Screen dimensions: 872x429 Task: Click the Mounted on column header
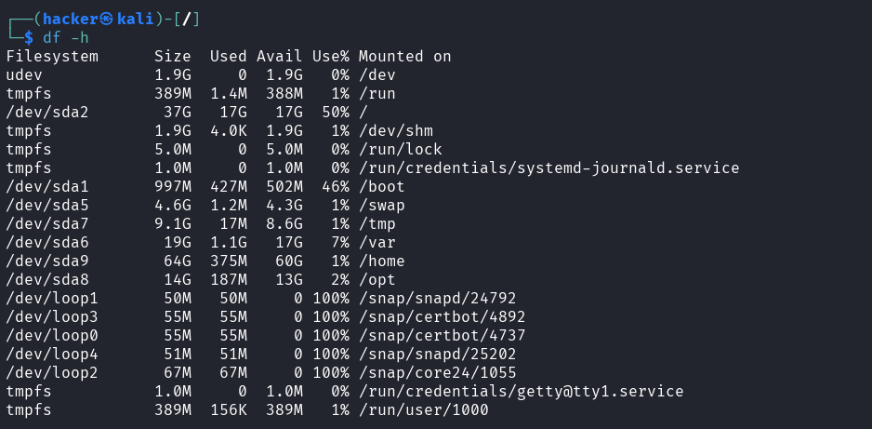click(x=404, y=57)
